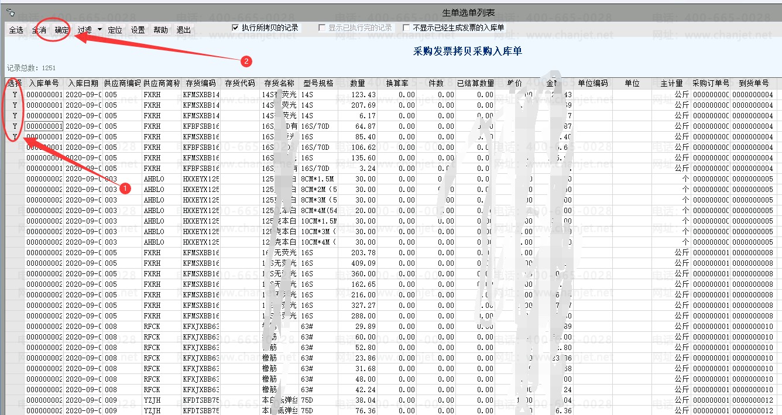The height and width of the screenshot is (415, 782).
Task: Click the 型号规格 column header
Action: pos(318,84)
